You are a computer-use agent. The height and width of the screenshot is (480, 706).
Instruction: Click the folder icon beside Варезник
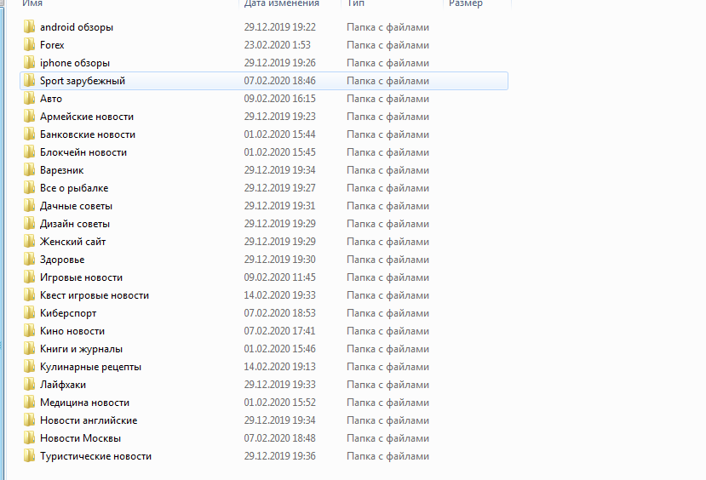point(29,170)
